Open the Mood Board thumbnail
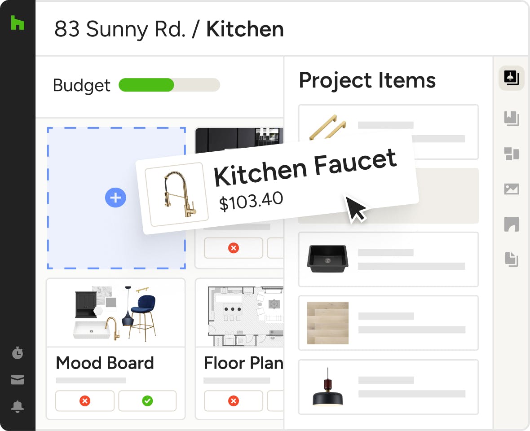Screen dimensions: 530x431 point(115,313)
